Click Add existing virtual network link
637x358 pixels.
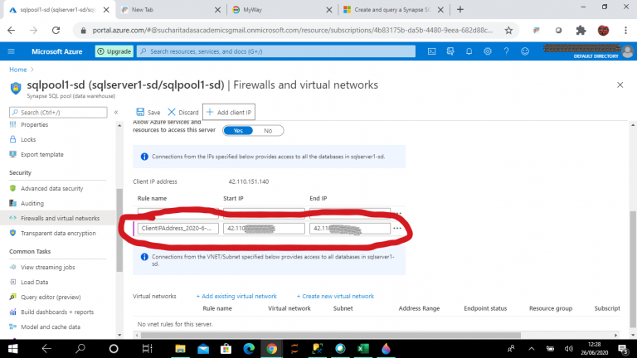tap(236, 297)
